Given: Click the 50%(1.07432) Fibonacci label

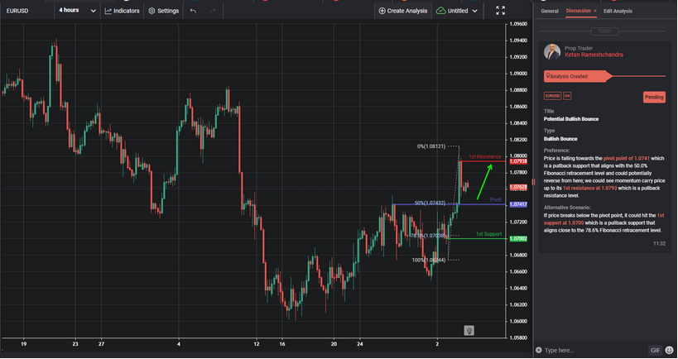Looking at the screenshot, I should click(x=430, y=203).
